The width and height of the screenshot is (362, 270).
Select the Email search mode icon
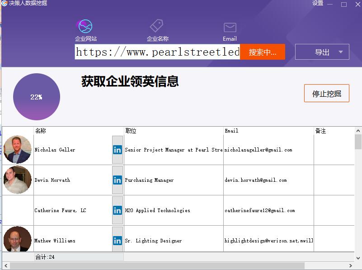pyautogui.click(x=230, y=27)
